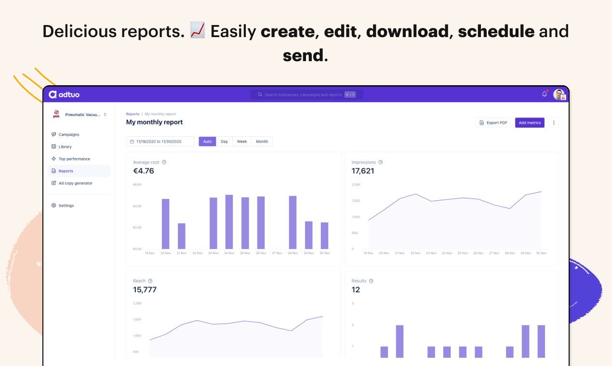Select the Month granularity option
The image size is (612, 366).
(x=262, y=142)
